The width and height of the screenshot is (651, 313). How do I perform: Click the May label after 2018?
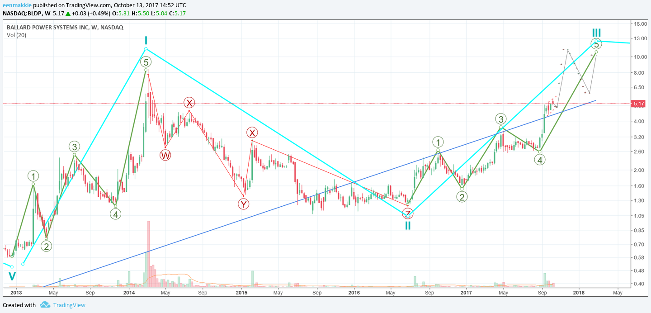[x=618, y=293]
